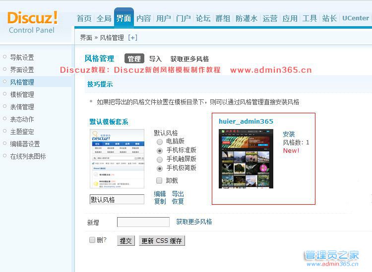Select the 电脑版 radio button
The image size is (372, 272).
160,141
